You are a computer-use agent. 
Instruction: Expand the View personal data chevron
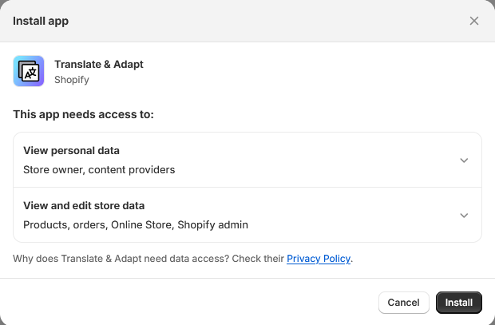click(464, 161)
